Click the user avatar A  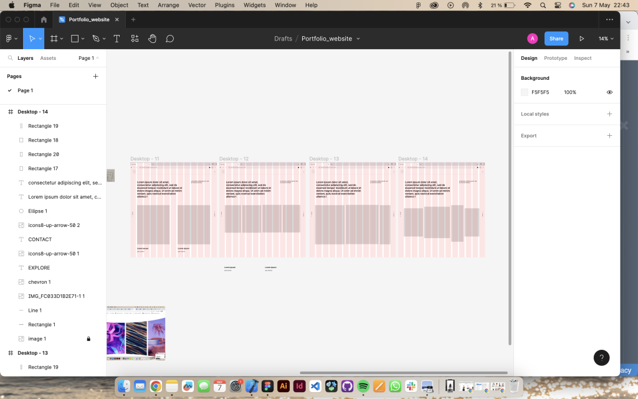pyautogui.click(x=532, y=39)
